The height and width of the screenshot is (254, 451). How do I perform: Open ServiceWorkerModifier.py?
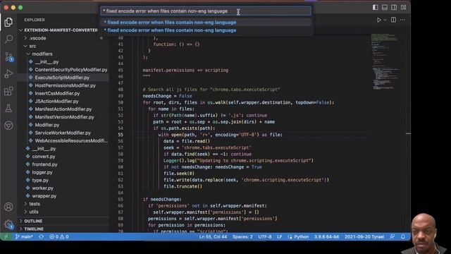point(63,133)
